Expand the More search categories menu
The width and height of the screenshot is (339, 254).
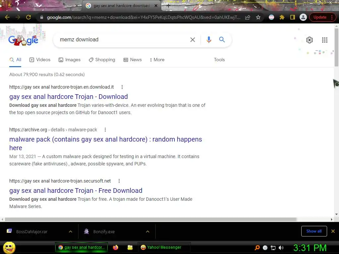pos(157,60)
